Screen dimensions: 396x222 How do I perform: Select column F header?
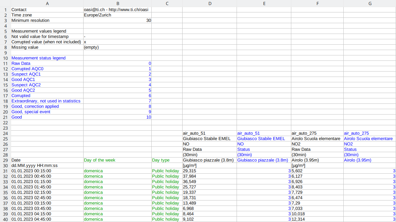317,3
